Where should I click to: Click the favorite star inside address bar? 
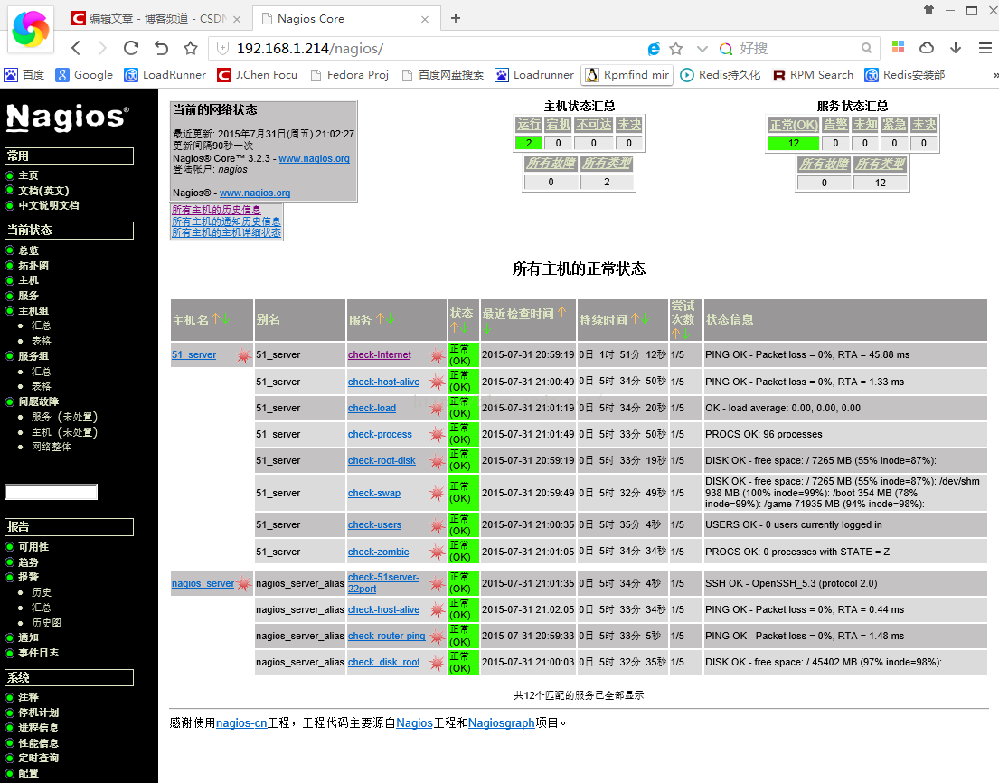click(676, 49)
